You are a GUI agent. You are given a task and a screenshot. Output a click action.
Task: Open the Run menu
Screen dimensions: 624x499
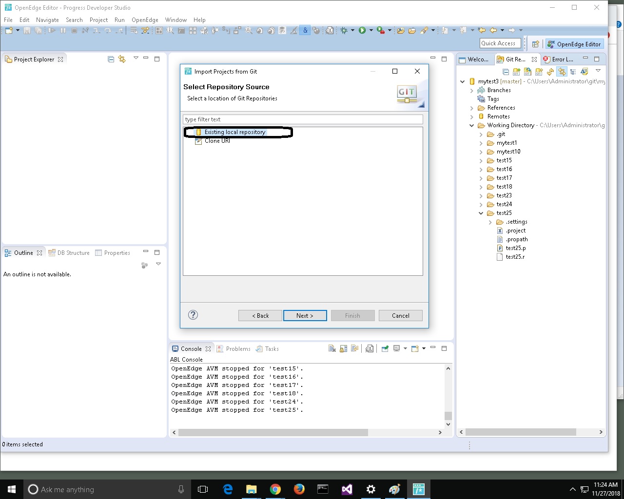tap(119, 20)
